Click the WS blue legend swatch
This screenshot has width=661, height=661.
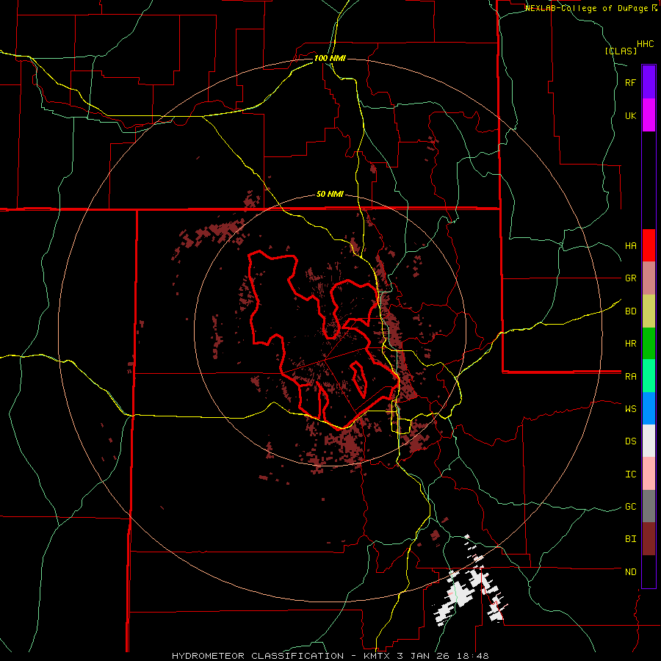click(x=649, y=408)
